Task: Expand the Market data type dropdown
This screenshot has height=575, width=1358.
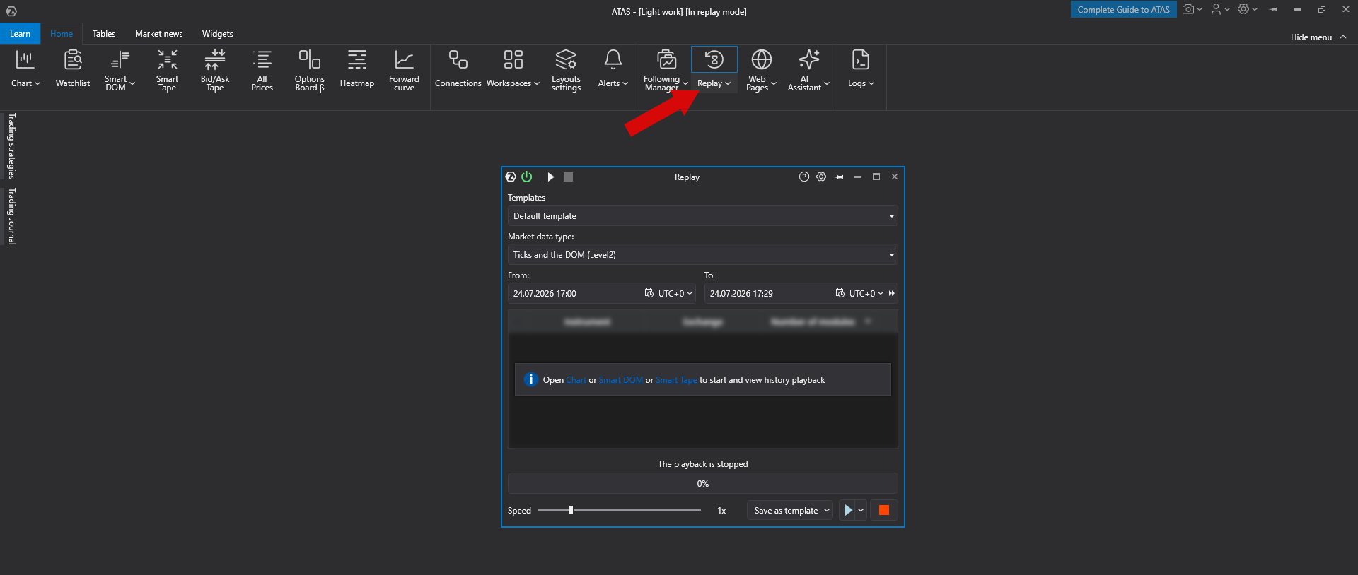Action: pyautogui.click(x=703, y=255)
